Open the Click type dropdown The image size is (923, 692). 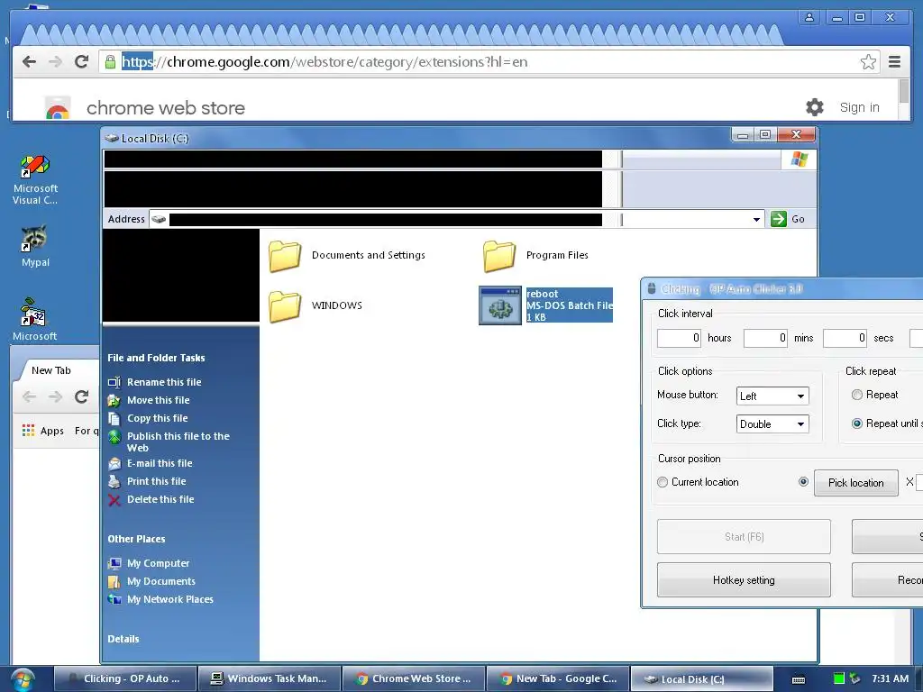click(x=772, y=424)
